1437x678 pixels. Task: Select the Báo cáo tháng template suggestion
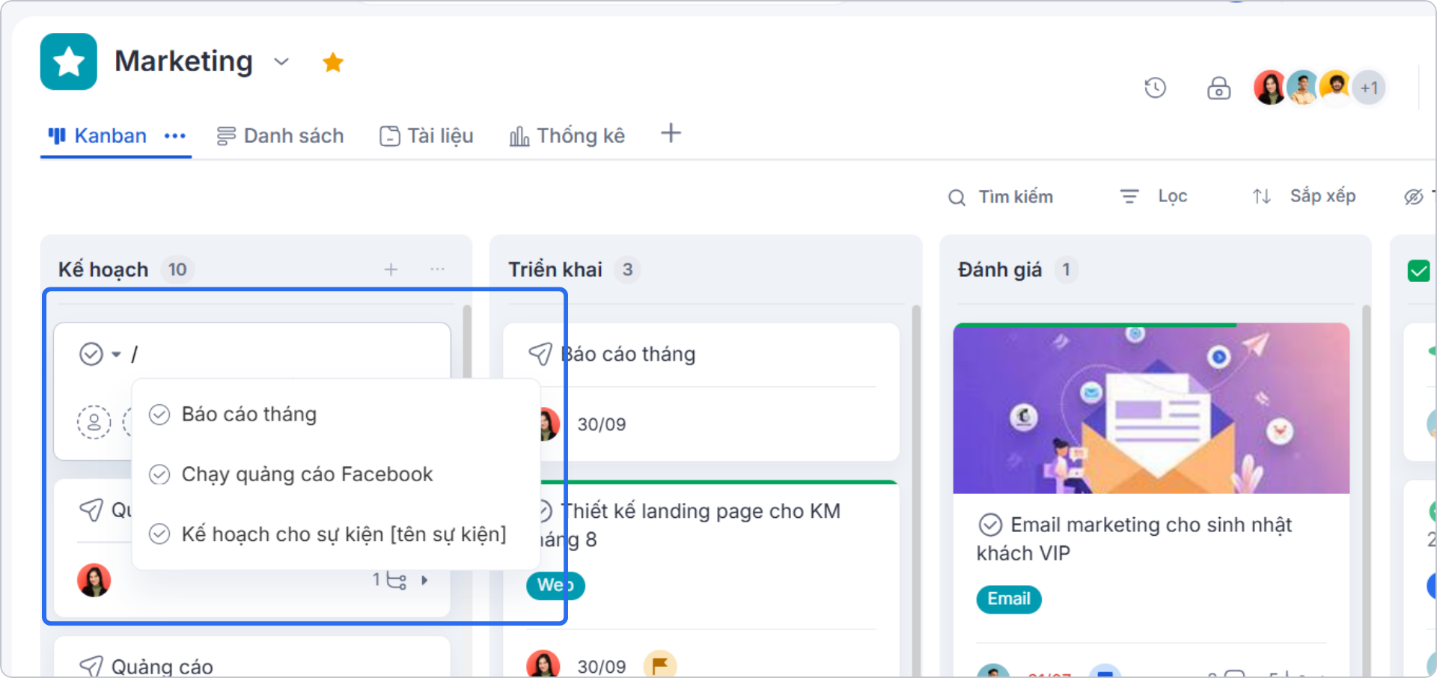pyautogui.click(x=336, y=415)
